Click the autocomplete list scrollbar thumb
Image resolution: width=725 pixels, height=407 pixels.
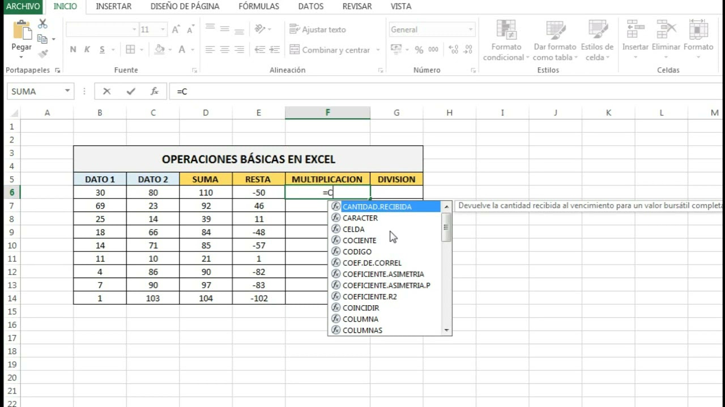(x=446, y=227)
